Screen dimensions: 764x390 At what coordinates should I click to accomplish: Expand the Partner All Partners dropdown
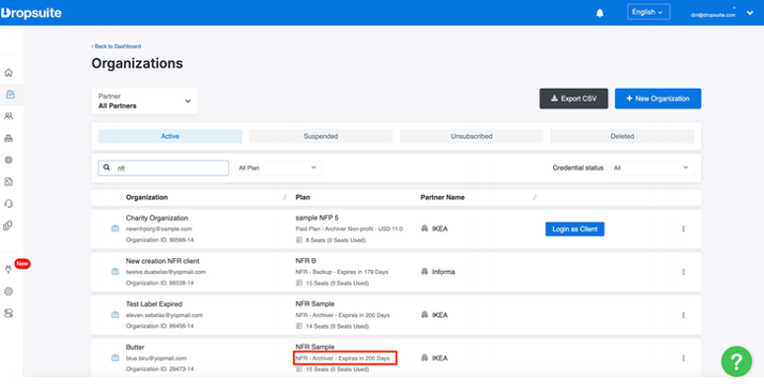144,101
